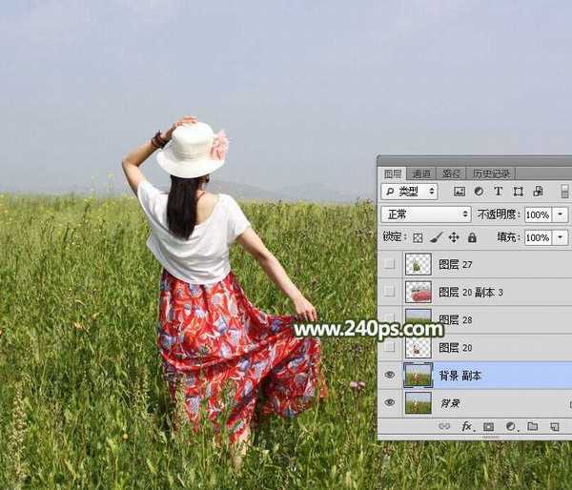The image size is (572, 490).
Task: Click the 填充 fill percentage field
Action: tap(537, 237)
